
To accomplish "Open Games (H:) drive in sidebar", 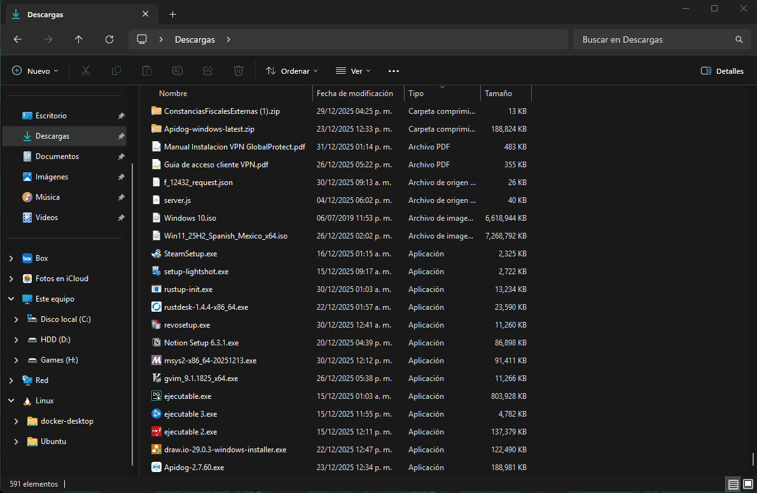I will 64,359.
